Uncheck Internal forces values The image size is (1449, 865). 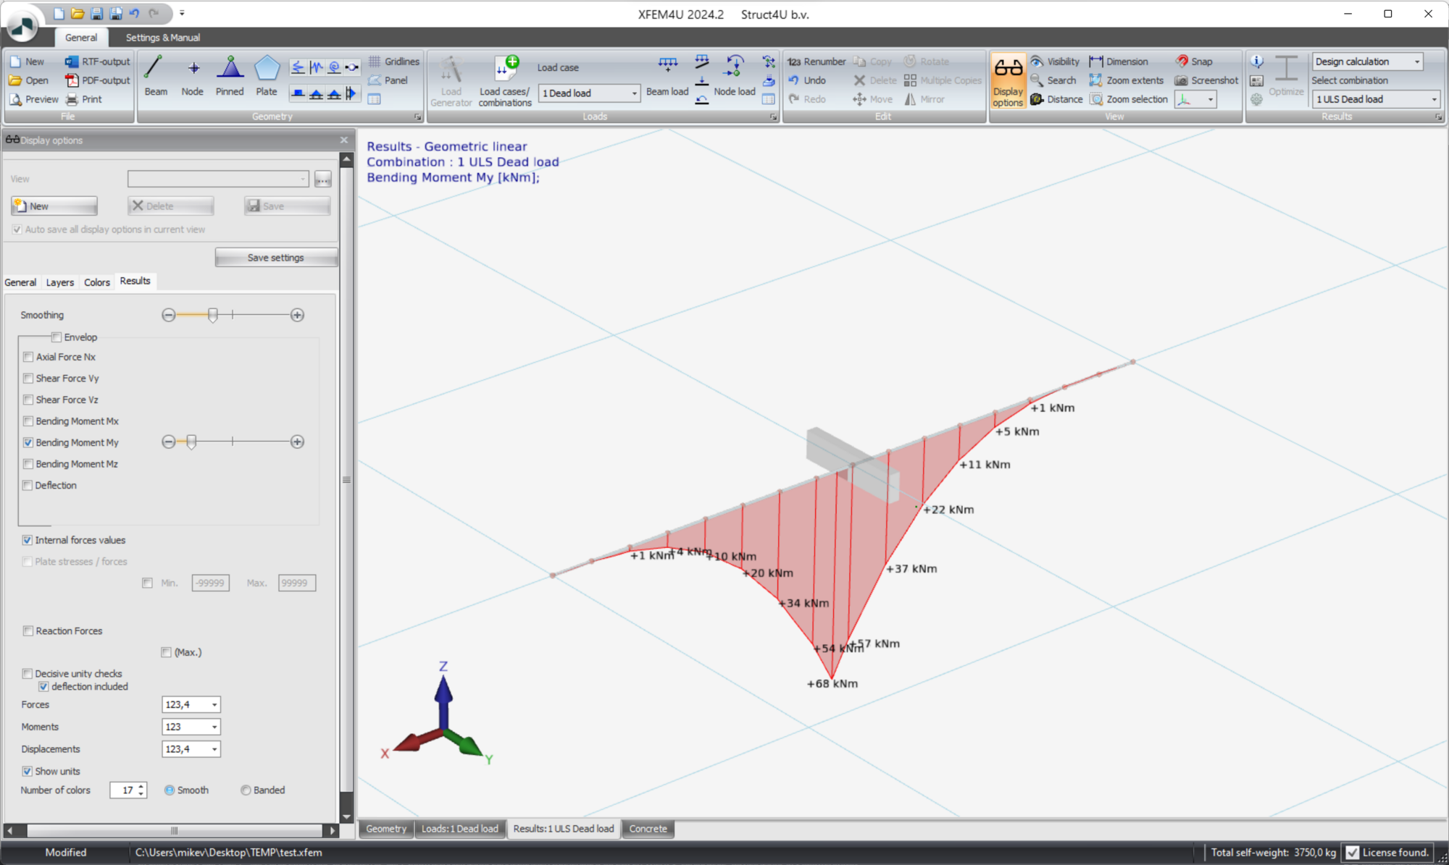28,540
